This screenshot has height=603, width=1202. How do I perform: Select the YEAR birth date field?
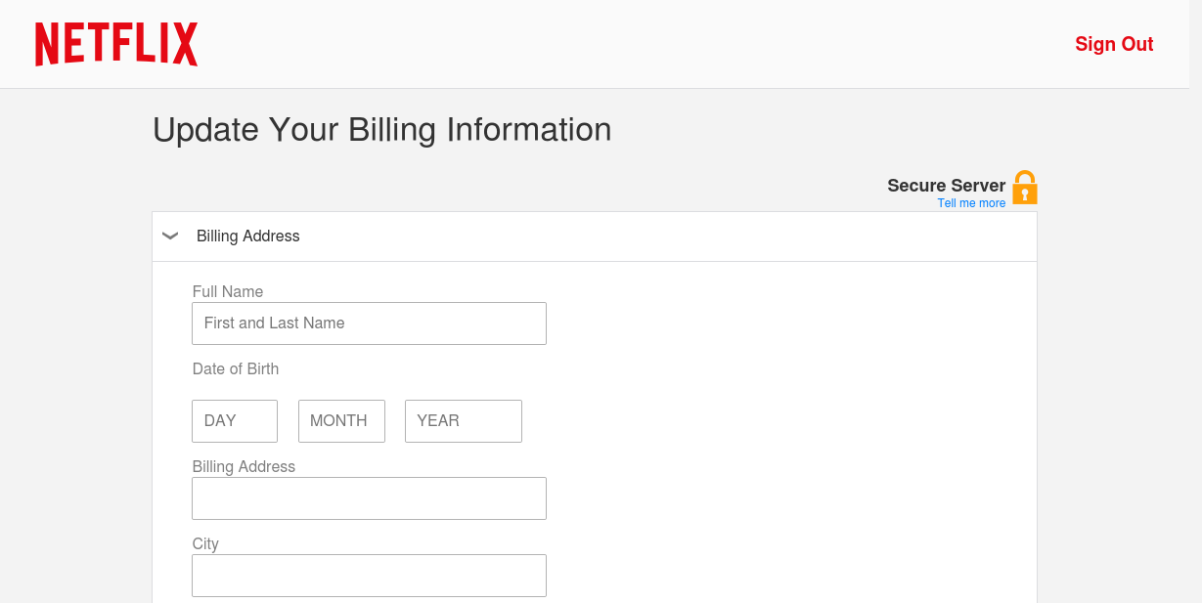[x=464, y=420]
